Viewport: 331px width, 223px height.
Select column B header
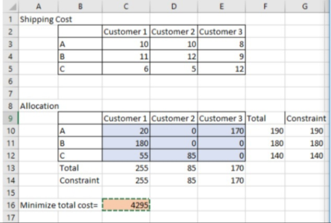(80, 6)
